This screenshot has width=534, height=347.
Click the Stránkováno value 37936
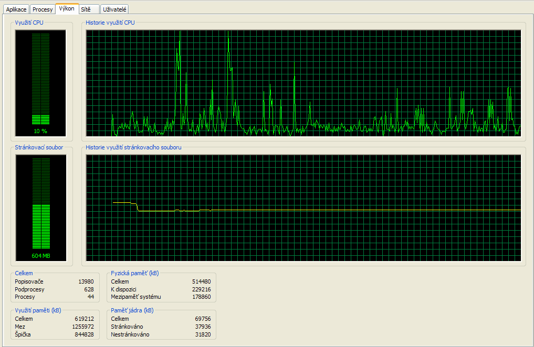pos(203,327)
